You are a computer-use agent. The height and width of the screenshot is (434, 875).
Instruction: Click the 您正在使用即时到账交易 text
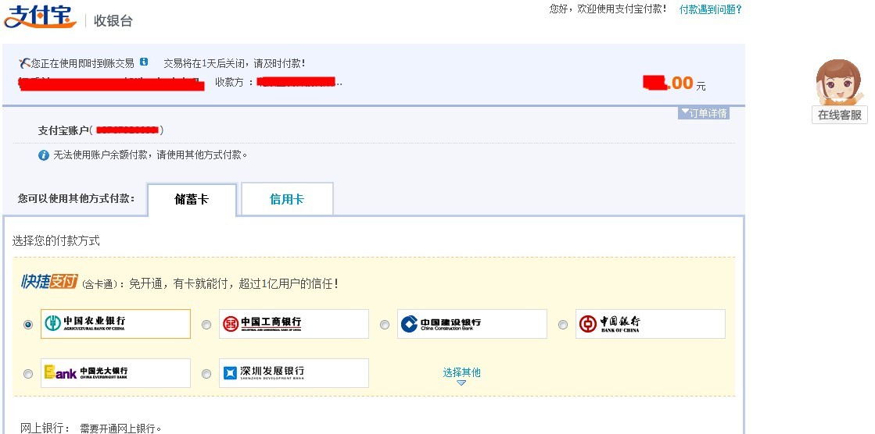click(x=83, y=63)
